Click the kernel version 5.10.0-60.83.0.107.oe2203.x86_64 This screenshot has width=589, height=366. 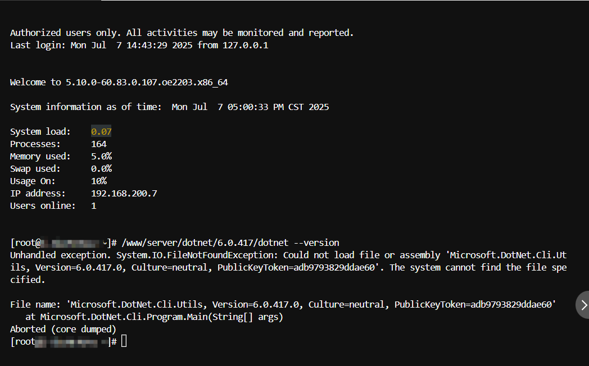(x=147, y=83)
